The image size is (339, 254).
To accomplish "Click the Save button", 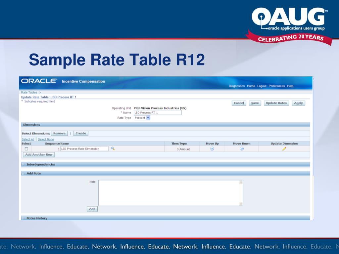I will [x=255, y=103].
